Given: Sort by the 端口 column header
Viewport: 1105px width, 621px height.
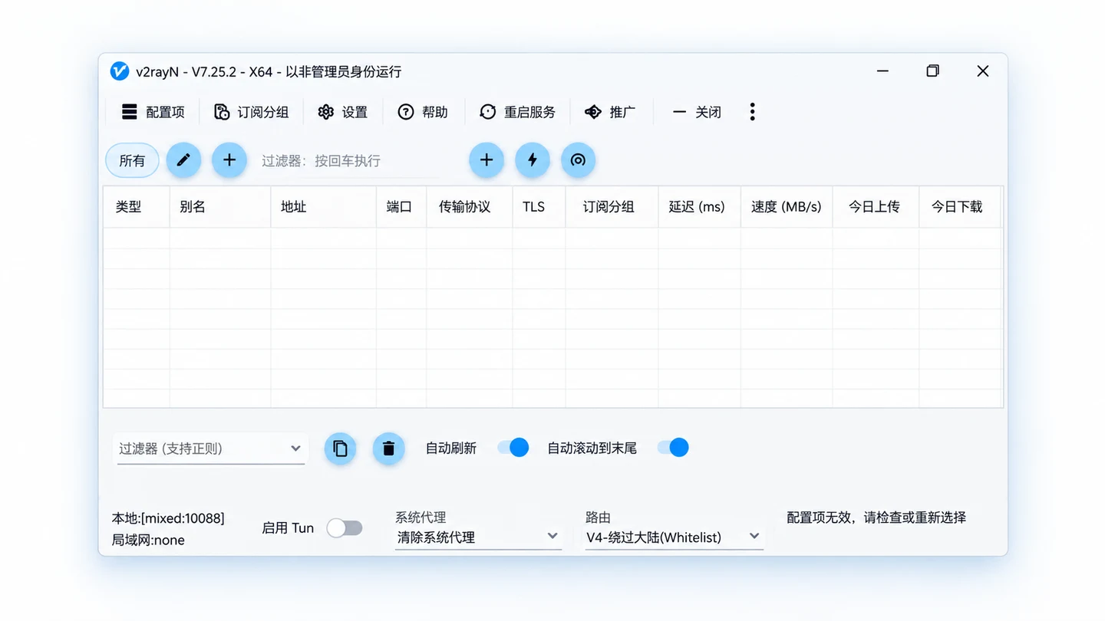Looking at the screenshot, I should (401, 207).
